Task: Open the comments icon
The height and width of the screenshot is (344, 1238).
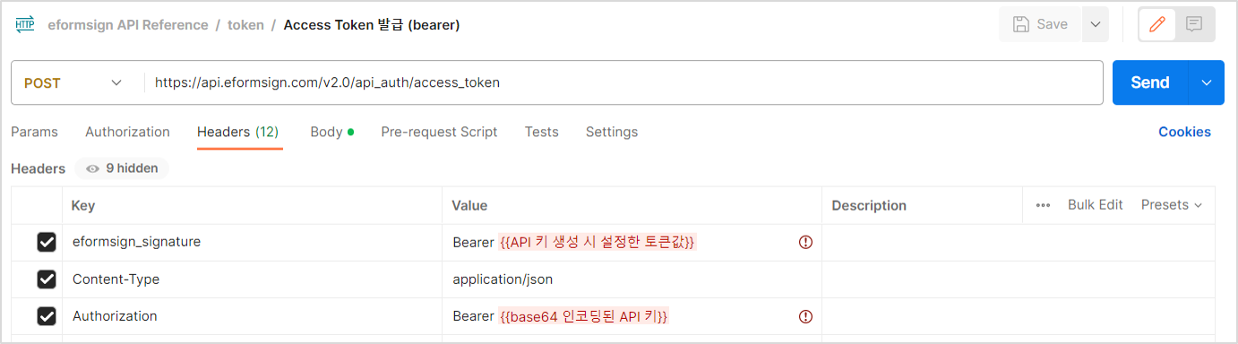Action: pyautogui.click(x=1194, y=24)
